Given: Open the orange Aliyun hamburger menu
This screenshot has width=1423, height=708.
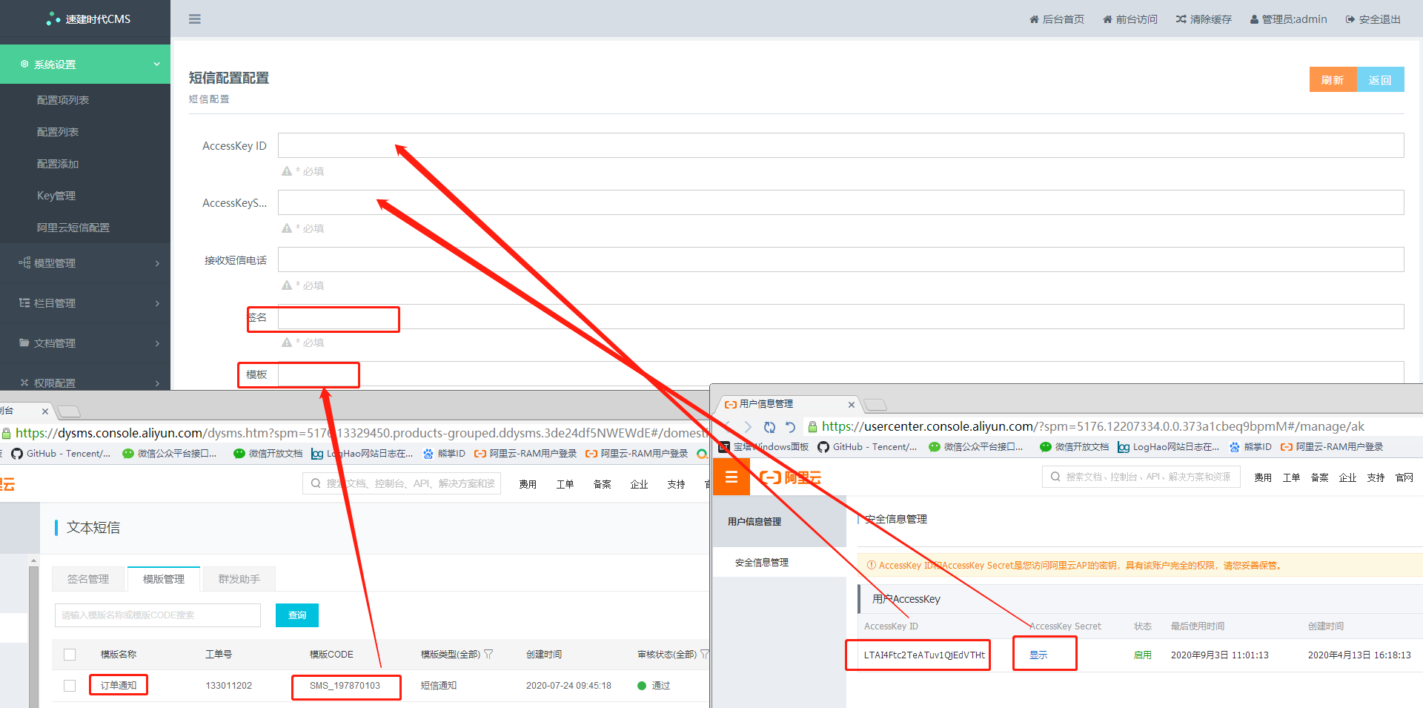Looking at the screenshot, I should tap(732, 477).
